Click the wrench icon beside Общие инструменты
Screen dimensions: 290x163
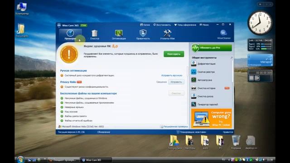pyautogui.click(x=232, y=58)
